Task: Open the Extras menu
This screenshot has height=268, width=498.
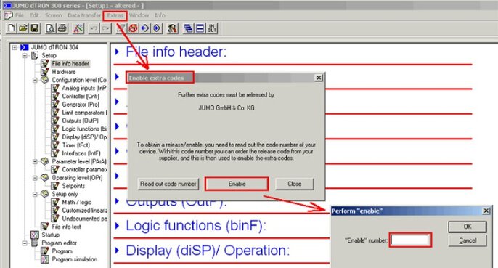Action: coord(115,15)
